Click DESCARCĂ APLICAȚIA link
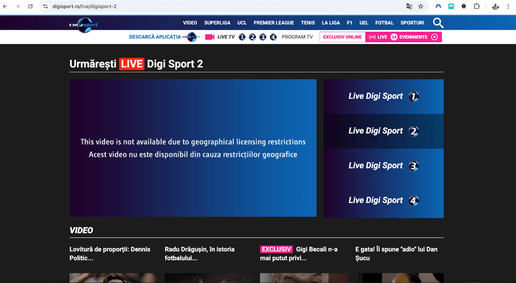Viewport: 516px width, 283px height. (155, 37)
